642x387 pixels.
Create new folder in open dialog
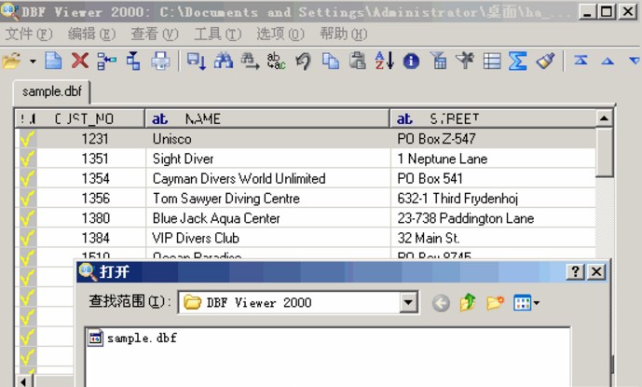point(495,302)
